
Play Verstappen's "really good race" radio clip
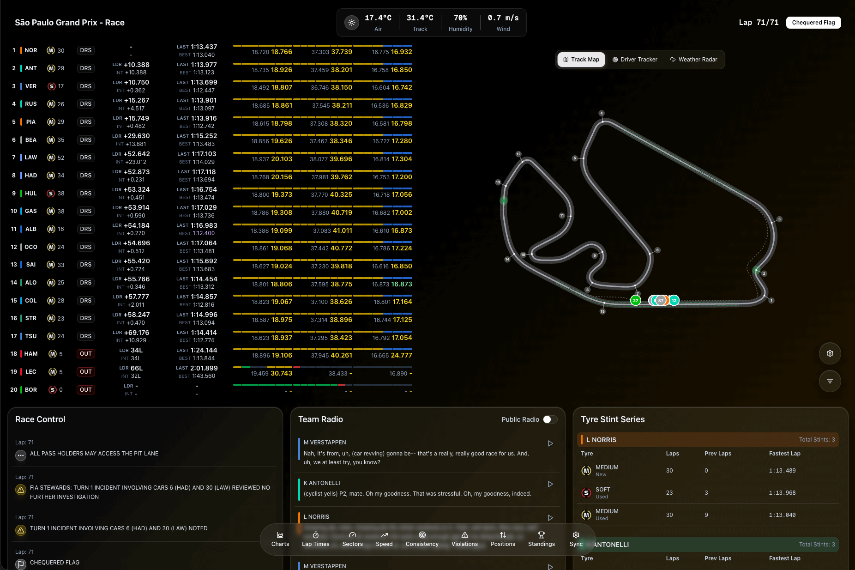pos(550,443)
